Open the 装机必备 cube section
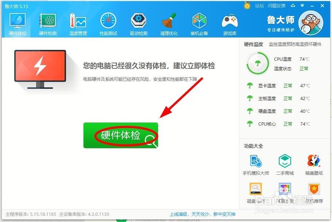 pyautogui.click(x=199, y=24)
